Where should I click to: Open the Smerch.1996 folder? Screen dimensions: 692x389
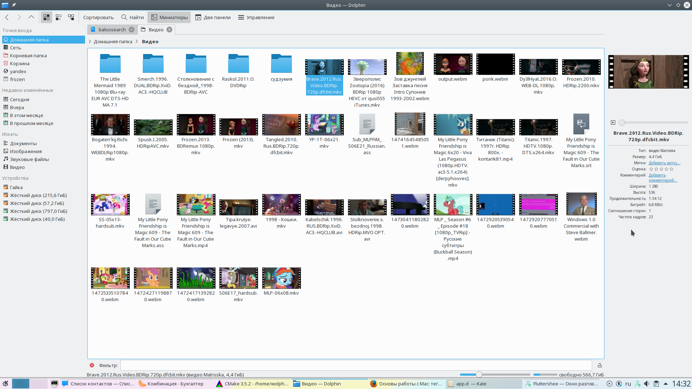153,74
